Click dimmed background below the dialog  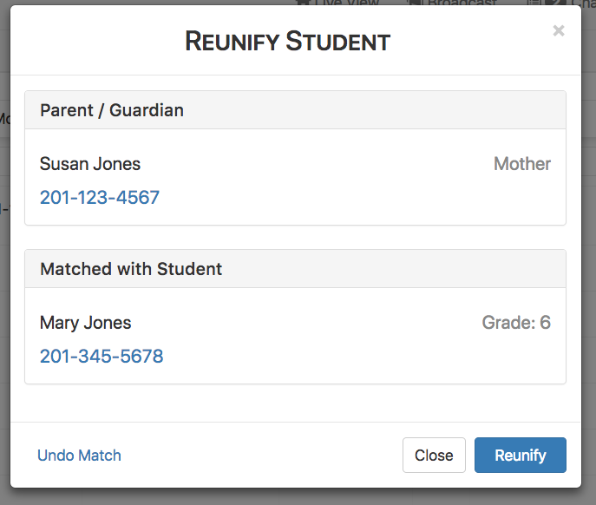click(x=298, y=497)
